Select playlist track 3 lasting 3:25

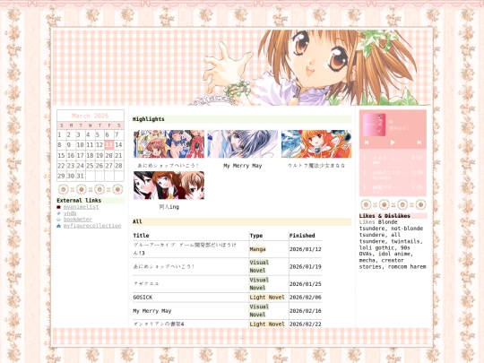coord(393,189)
